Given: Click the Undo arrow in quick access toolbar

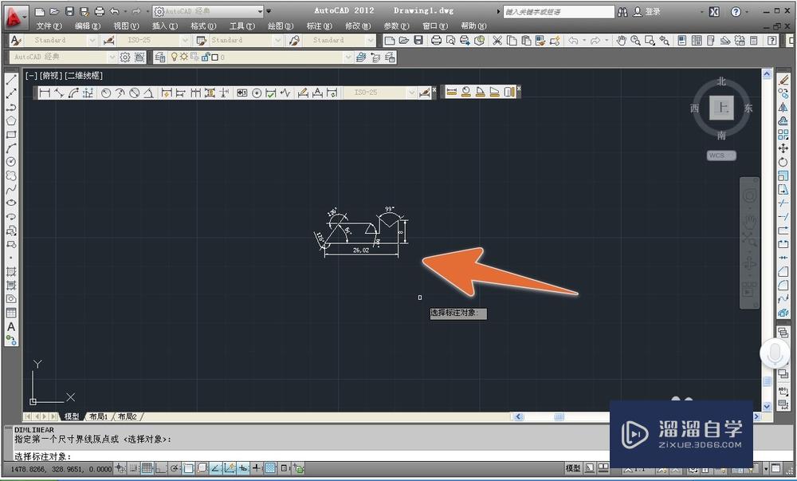Looking at the screenshot, I should pyautogui.click(x=114, y=11).
